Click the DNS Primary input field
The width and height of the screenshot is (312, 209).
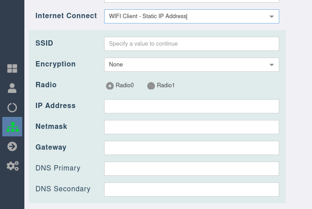click(191, 169)
